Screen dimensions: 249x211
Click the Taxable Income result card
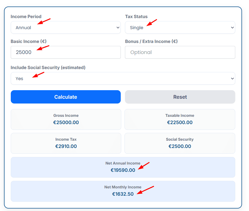pyautogui.click(x=180, y=119)
